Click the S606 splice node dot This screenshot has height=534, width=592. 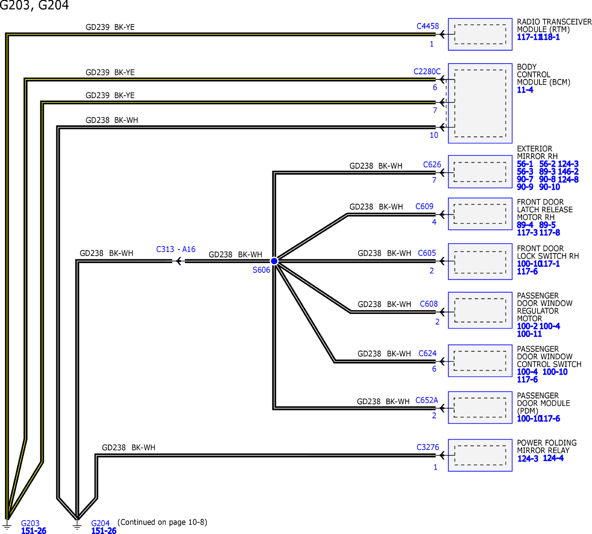[274, 261]
